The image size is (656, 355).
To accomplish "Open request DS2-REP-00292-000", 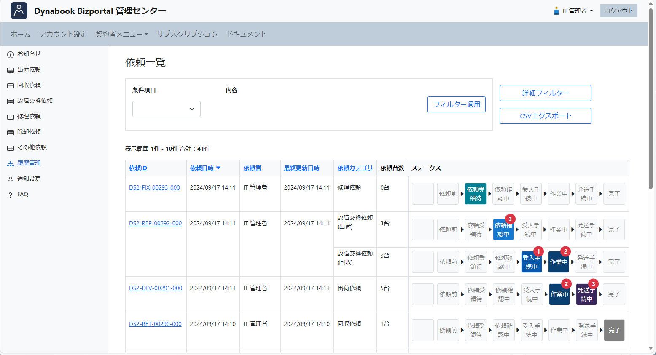I will click(155, 223).
